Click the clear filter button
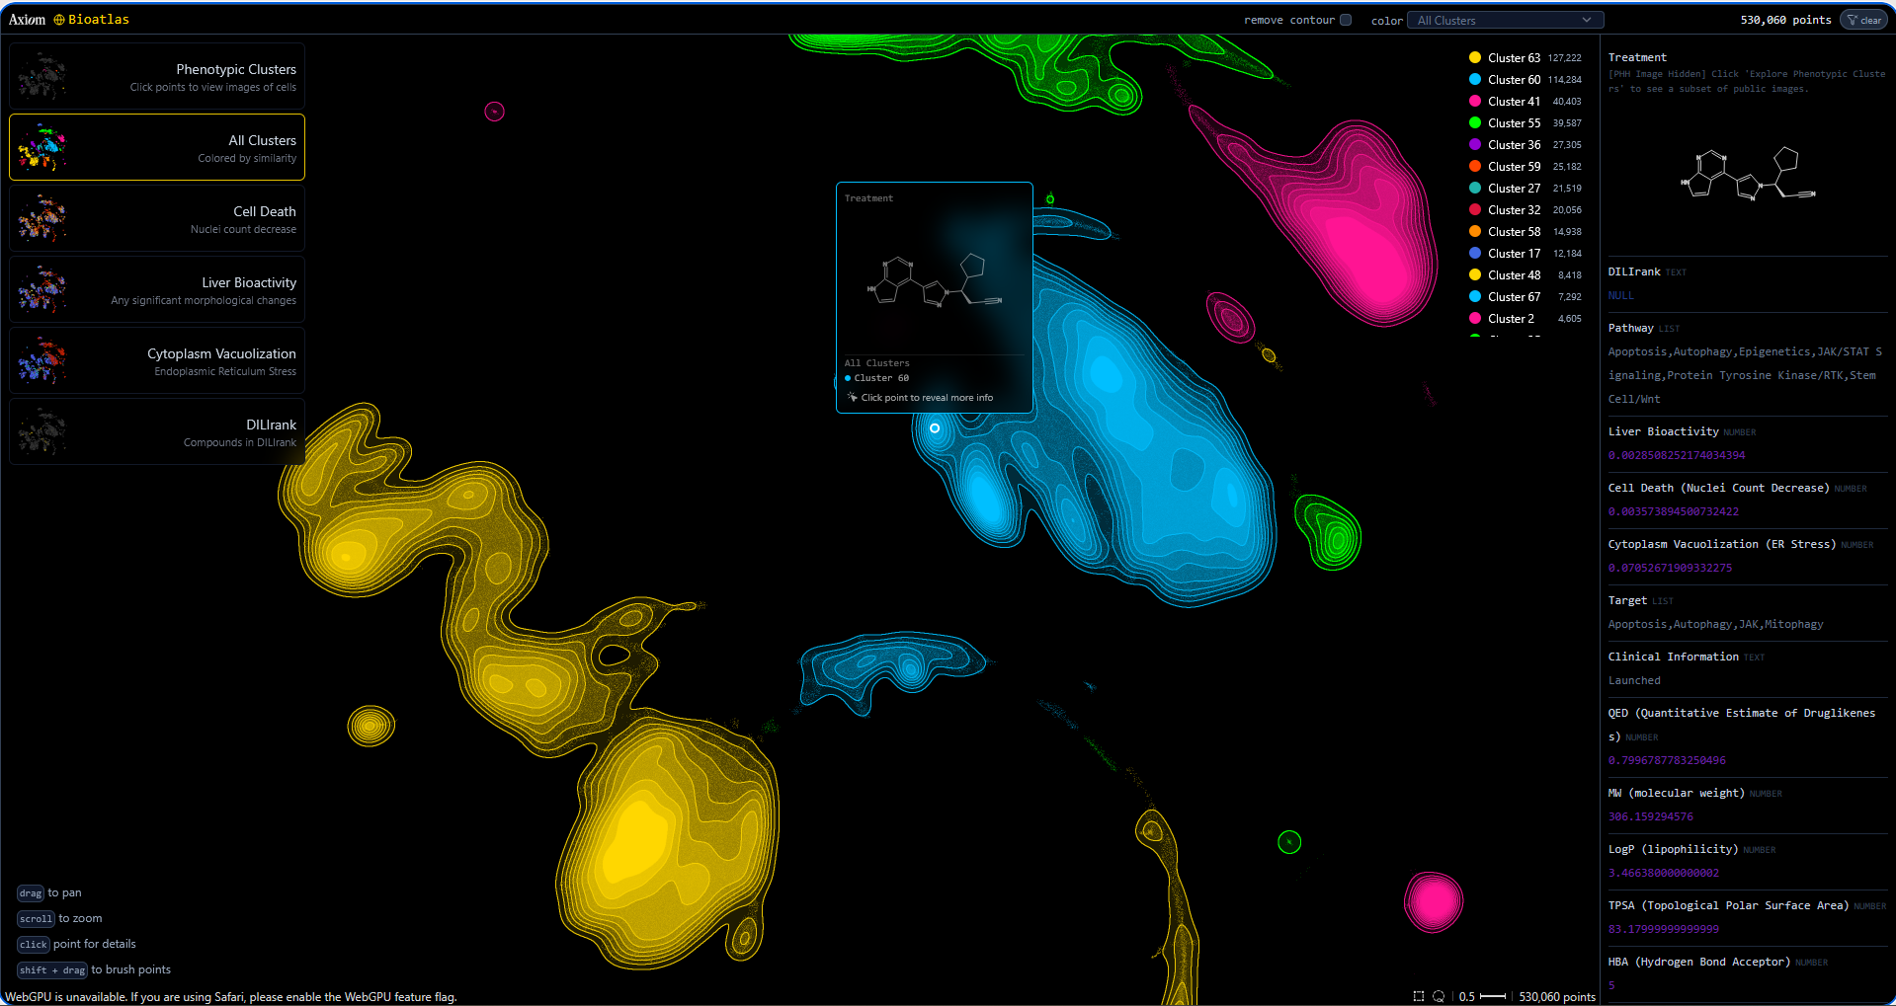The image size is (1896, 1006). pyautogui.click(x=1864, y=20)
